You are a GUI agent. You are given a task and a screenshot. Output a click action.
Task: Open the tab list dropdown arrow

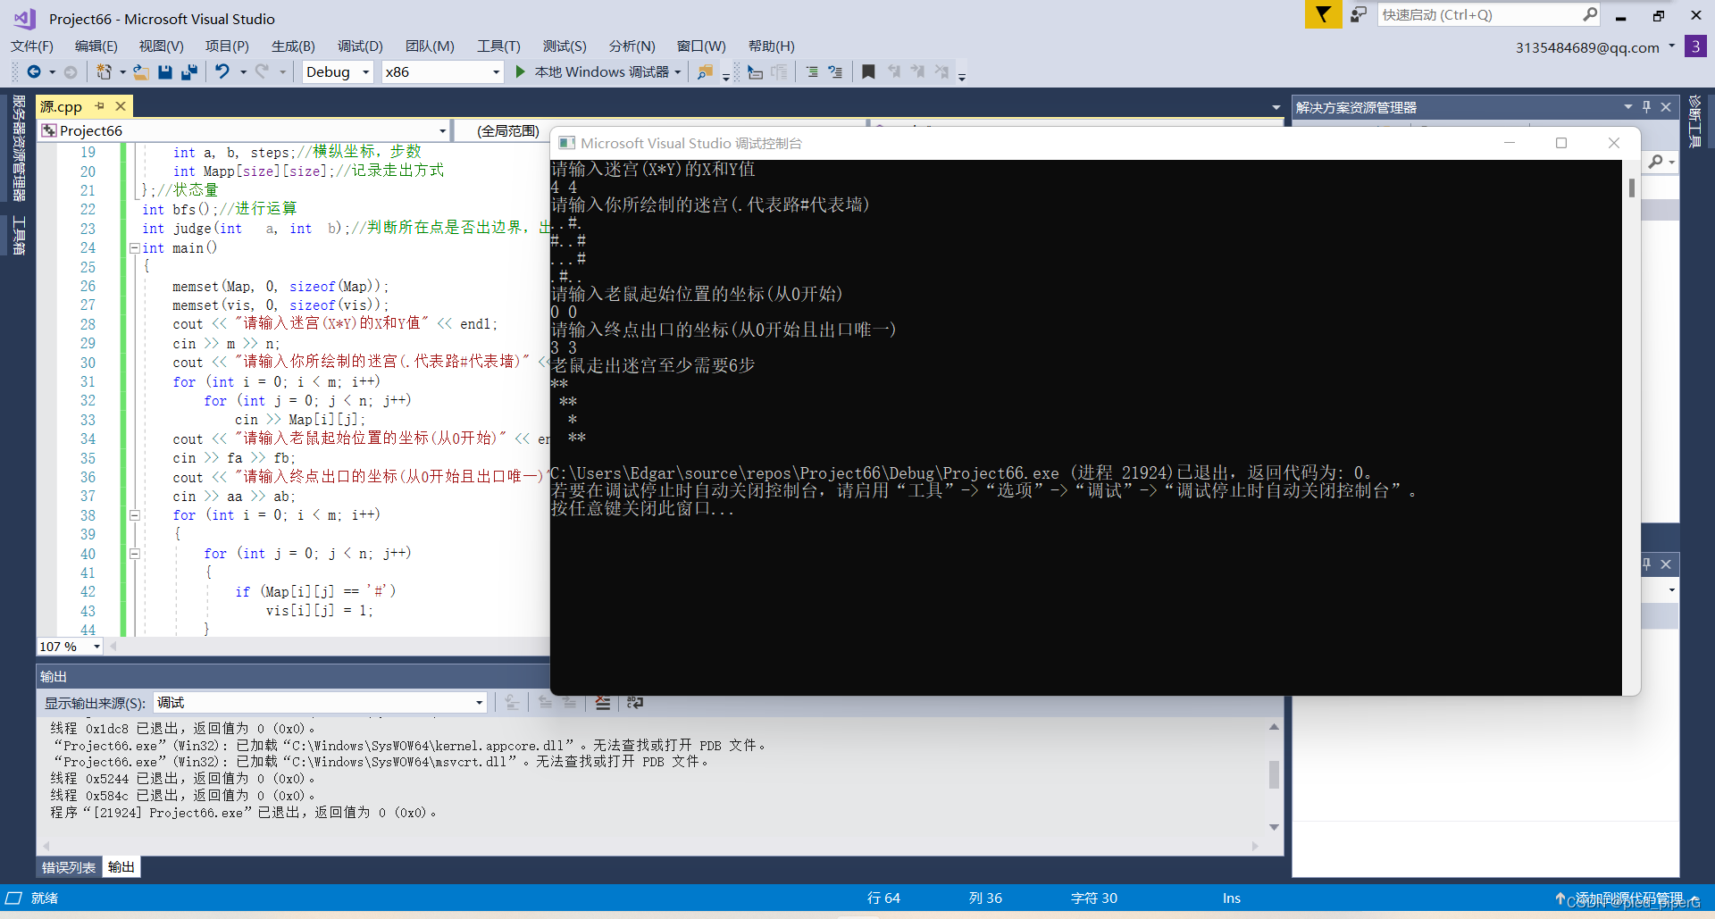click(x=1276, y=107)
